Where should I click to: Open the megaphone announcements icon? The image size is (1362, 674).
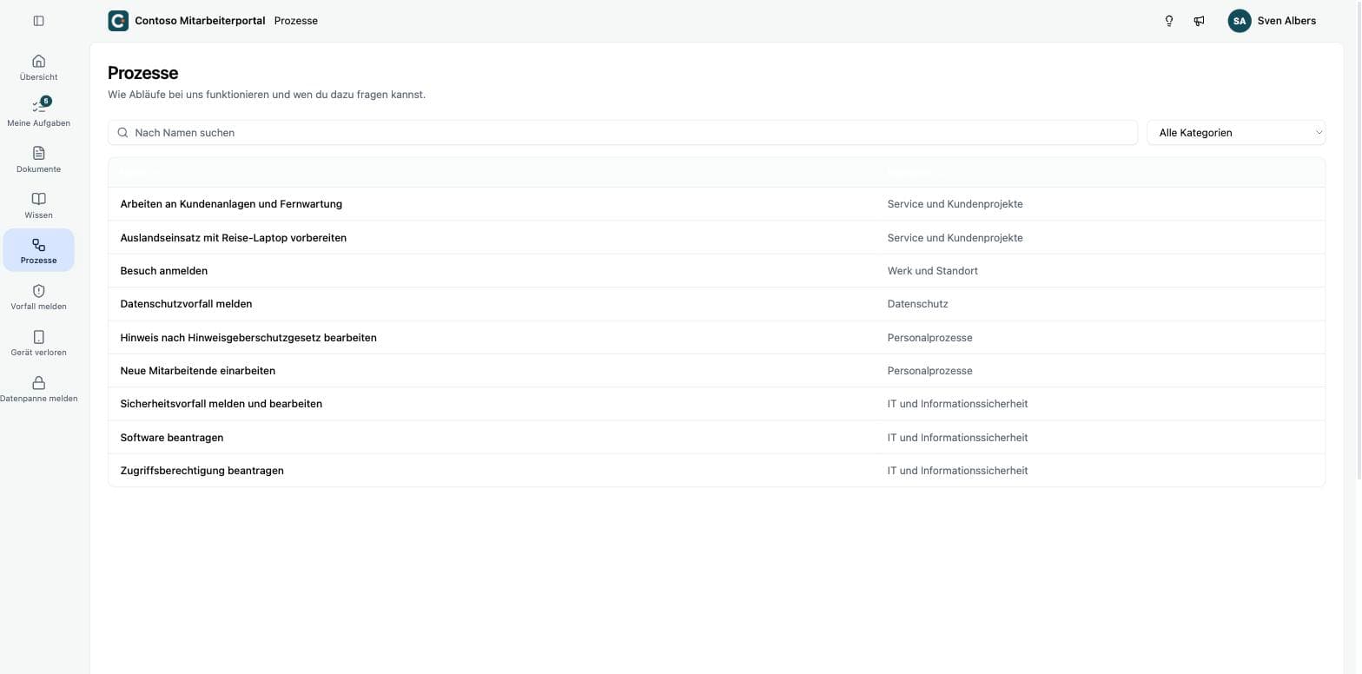coord(1199,21)
